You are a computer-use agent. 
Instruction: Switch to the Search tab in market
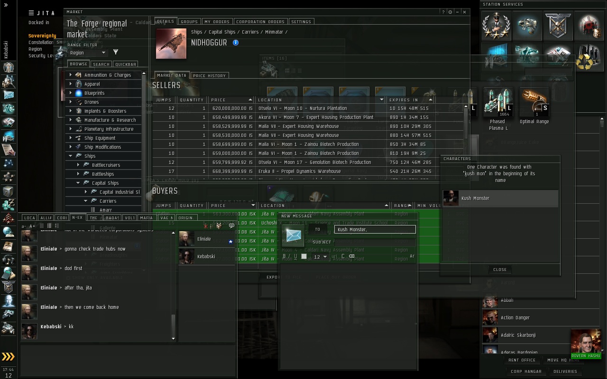click(x=101, y=64)
